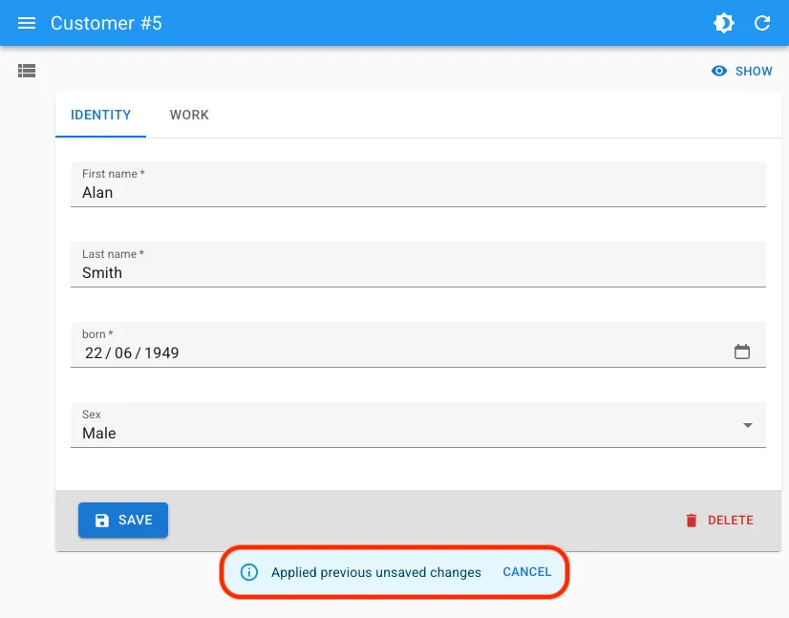This screenshot has height=618, width=789.
Task: Select the year 1949 in born date
Action: (161, 352)
